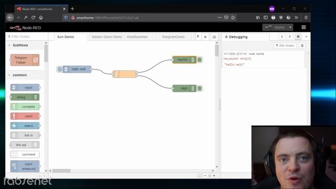Trigger the hallo welt inject button
The image size is (336, 189).
(60, 69)
